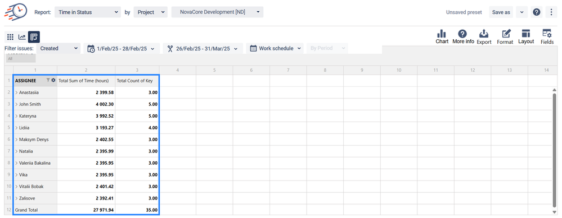The height and width of the screenshot is (218, 562).
Task: Open the Chart tool
Action: (x=442, y=37)
